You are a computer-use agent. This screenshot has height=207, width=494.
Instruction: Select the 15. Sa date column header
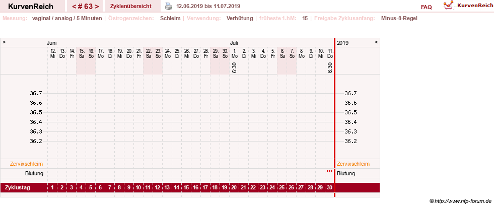(81, 53)
